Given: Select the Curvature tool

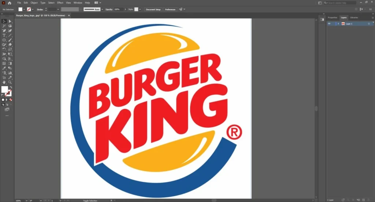Looking at the screenshot, I should click(x=10, y=31).
